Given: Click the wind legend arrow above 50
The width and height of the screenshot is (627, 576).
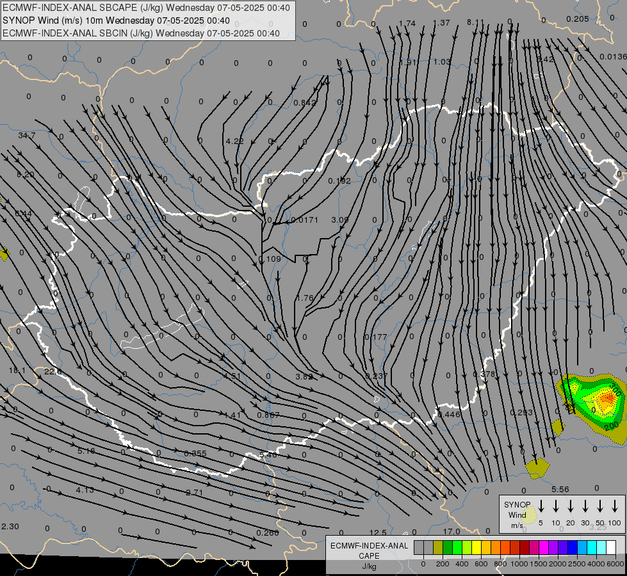Looking at the screenshot, I should [600, 506].
